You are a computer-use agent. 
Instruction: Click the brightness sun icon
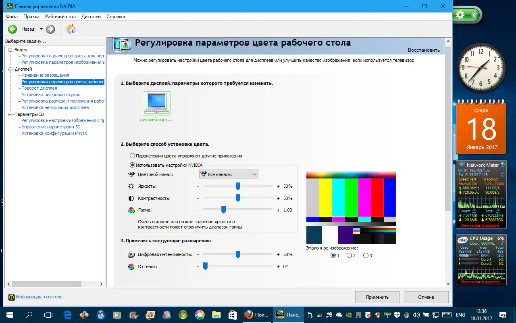[x=131, y=187]
